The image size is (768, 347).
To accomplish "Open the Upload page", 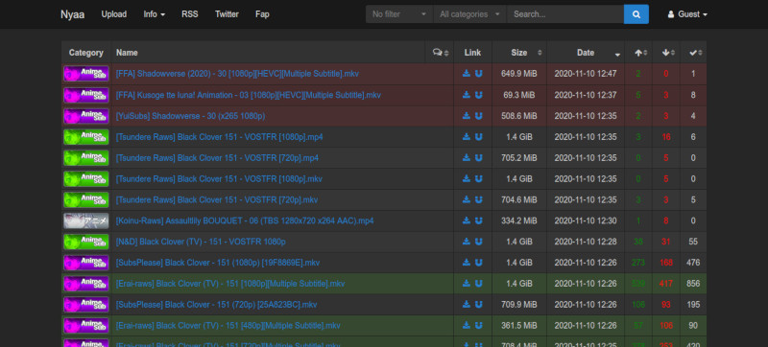I will 113,14.
